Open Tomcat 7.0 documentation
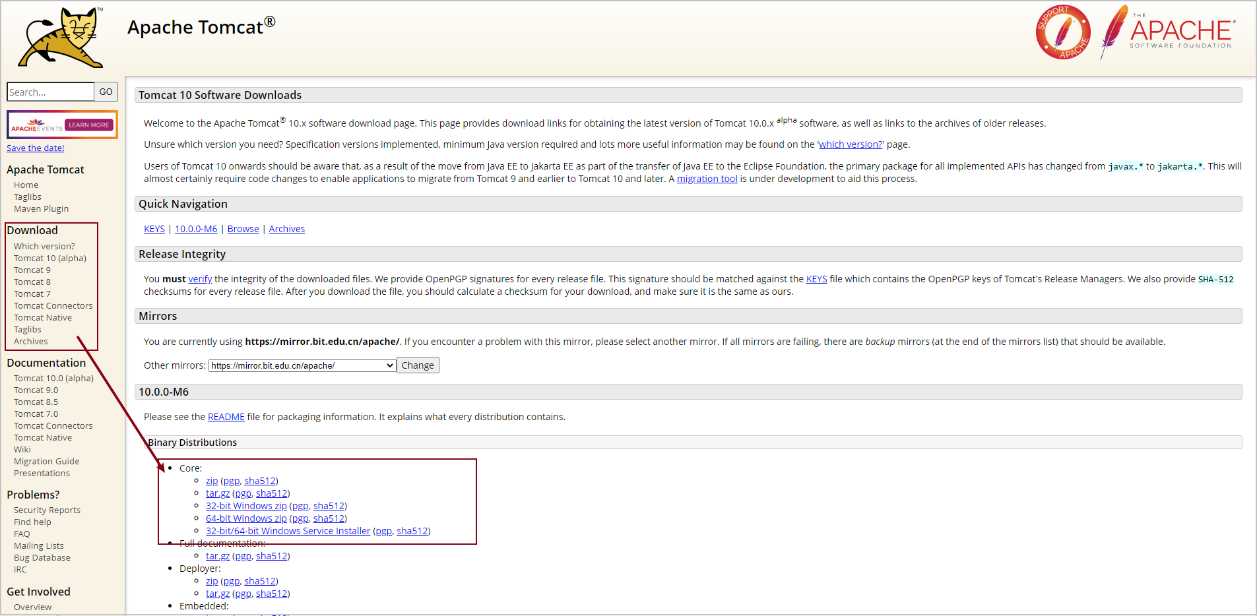 36,414
